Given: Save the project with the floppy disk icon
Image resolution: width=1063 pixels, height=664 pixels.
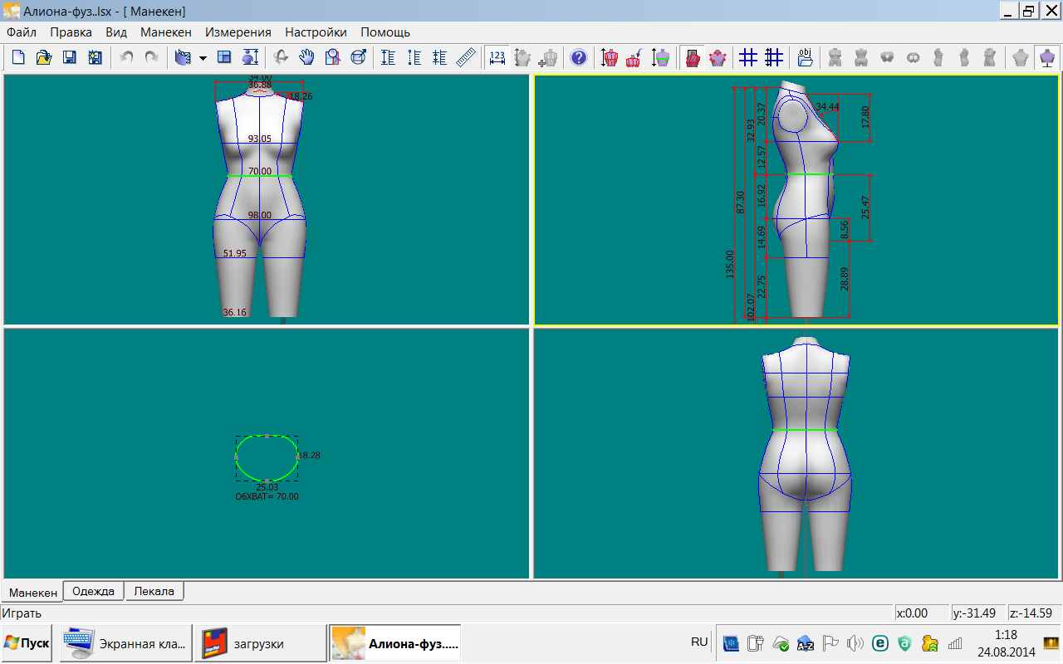Looking at the screenshot, I should [70, 57].
